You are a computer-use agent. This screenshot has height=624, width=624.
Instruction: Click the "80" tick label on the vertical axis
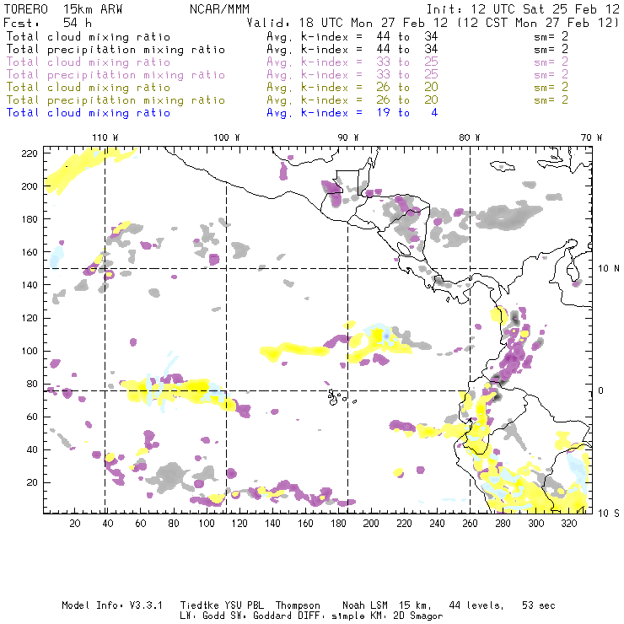(33, 384)
